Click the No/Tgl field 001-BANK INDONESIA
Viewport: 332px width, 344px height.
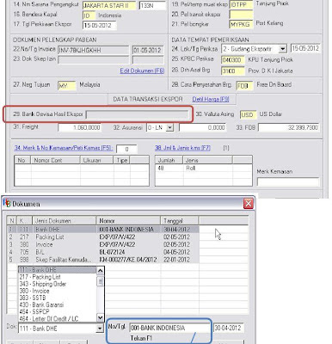(169, 328)
